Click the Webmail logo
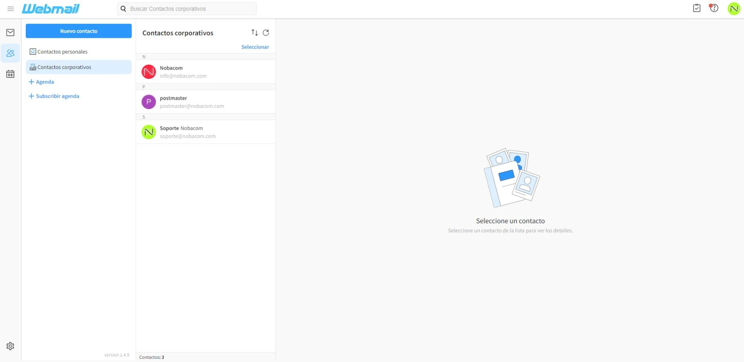744x362 pixels. tap(51, 9)
